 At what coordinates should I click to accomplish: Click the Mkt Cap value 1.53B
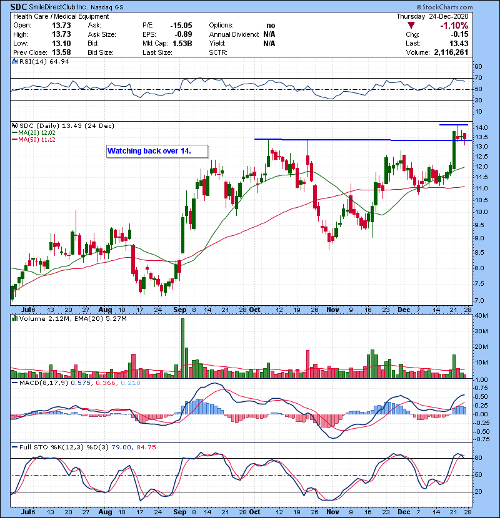pos(182,43)
